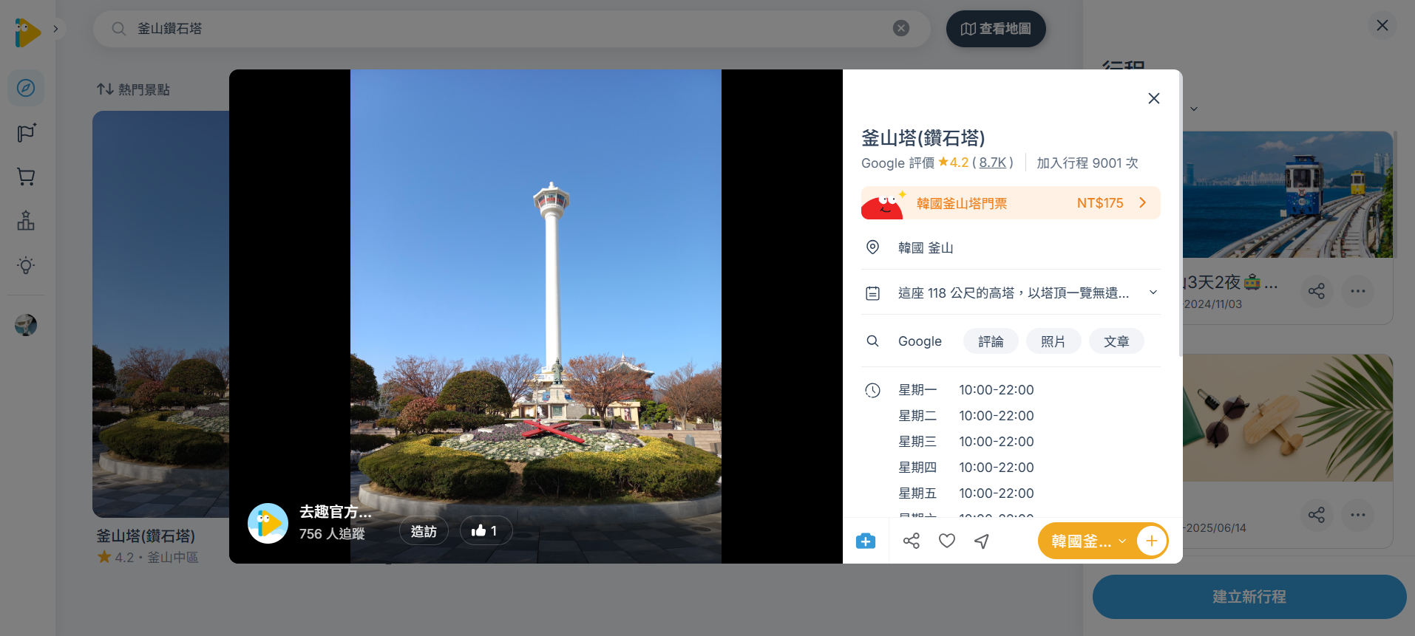Image resolution: width=1415 pixels, height=636 pixels.
Task: Share the 3天2夜 itinerary
Action: point(1317,291)
